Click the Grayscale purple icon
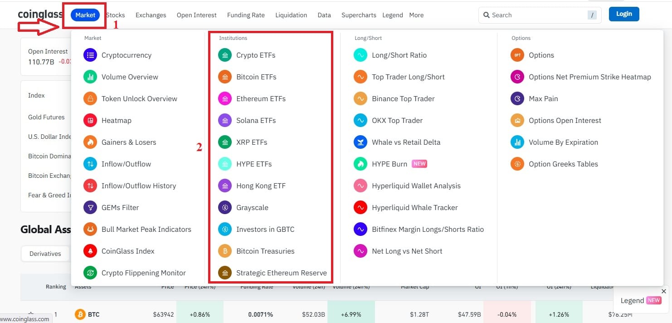 (225, 208)
